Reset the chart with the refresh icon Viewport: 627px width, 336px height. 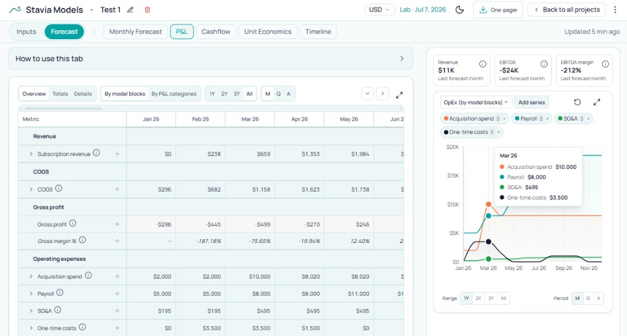[x=577, y=102]
